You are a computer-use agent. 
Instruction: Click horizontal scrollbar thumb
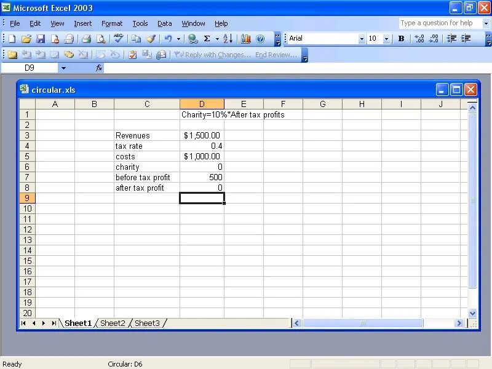coord(362,323)
